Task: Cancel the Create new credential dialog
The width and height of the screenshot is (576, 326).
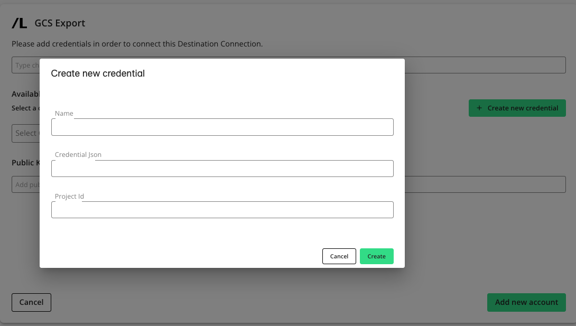Action: click(x=339, y=256)
